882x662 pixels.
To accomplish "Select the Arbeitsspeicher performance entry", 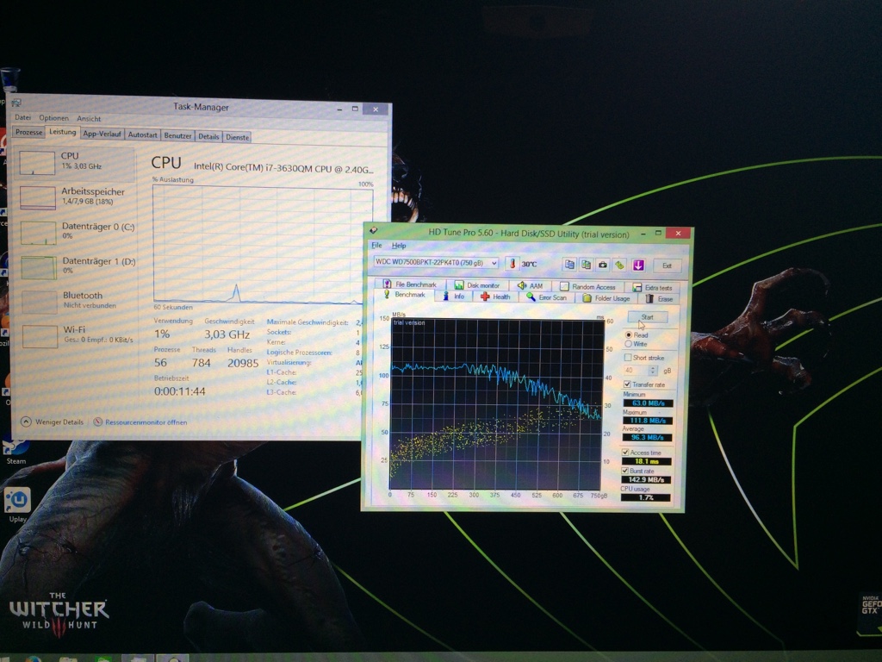I will (75, 197).
